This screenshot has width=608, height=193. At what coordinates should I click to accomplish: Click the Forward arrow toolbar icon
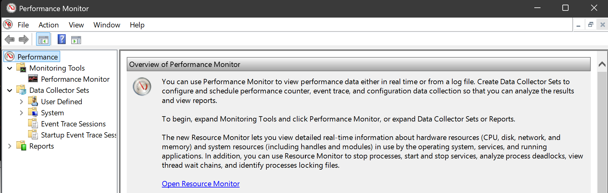[x=24, y=39]
